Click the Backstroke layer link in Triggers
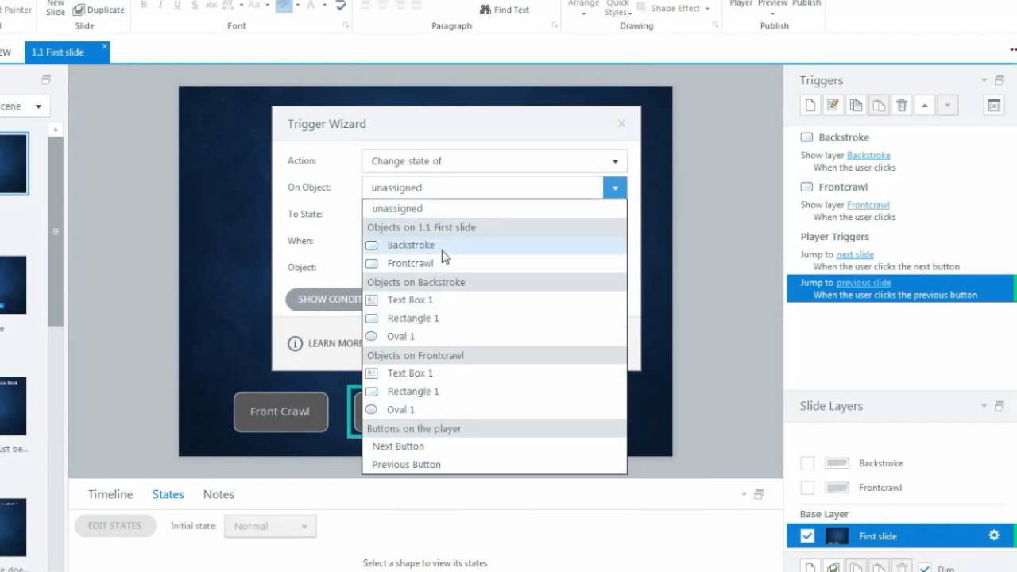1017x572 pixels. pos(868,156)
